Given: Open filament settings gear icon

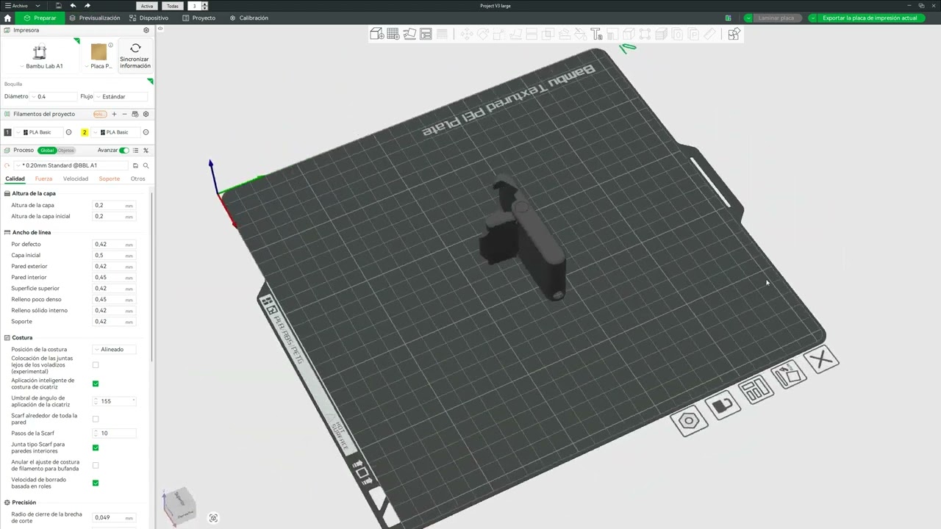Looking at the screenshot, I should click(146, 114).
